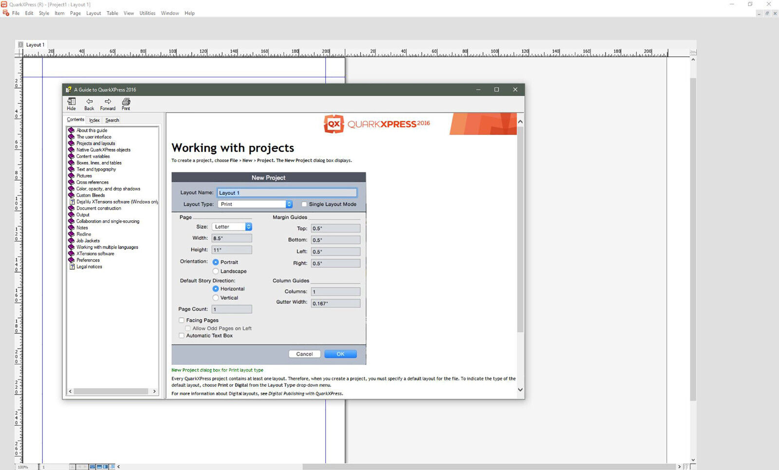Image resolution: width=779 pixels, height=470 pixels.
Task: Open Boxes, lines, and tables topic
Action: pyautogui.click(x=99, y=163)
